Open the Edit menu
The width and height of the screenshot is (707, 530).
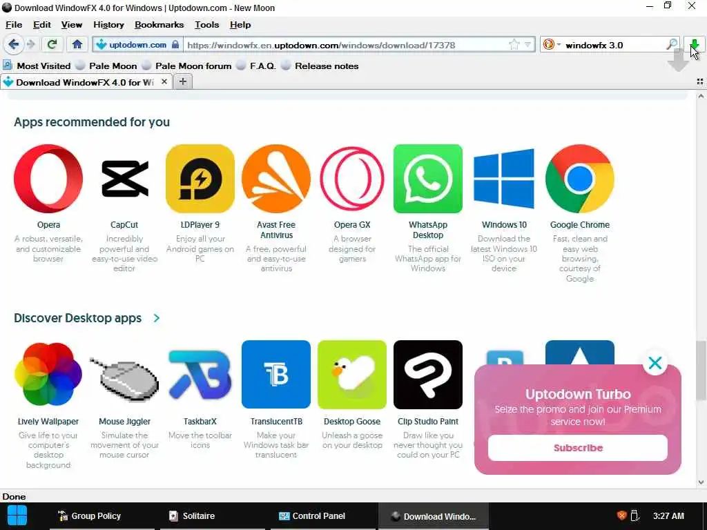click(42, 25)
